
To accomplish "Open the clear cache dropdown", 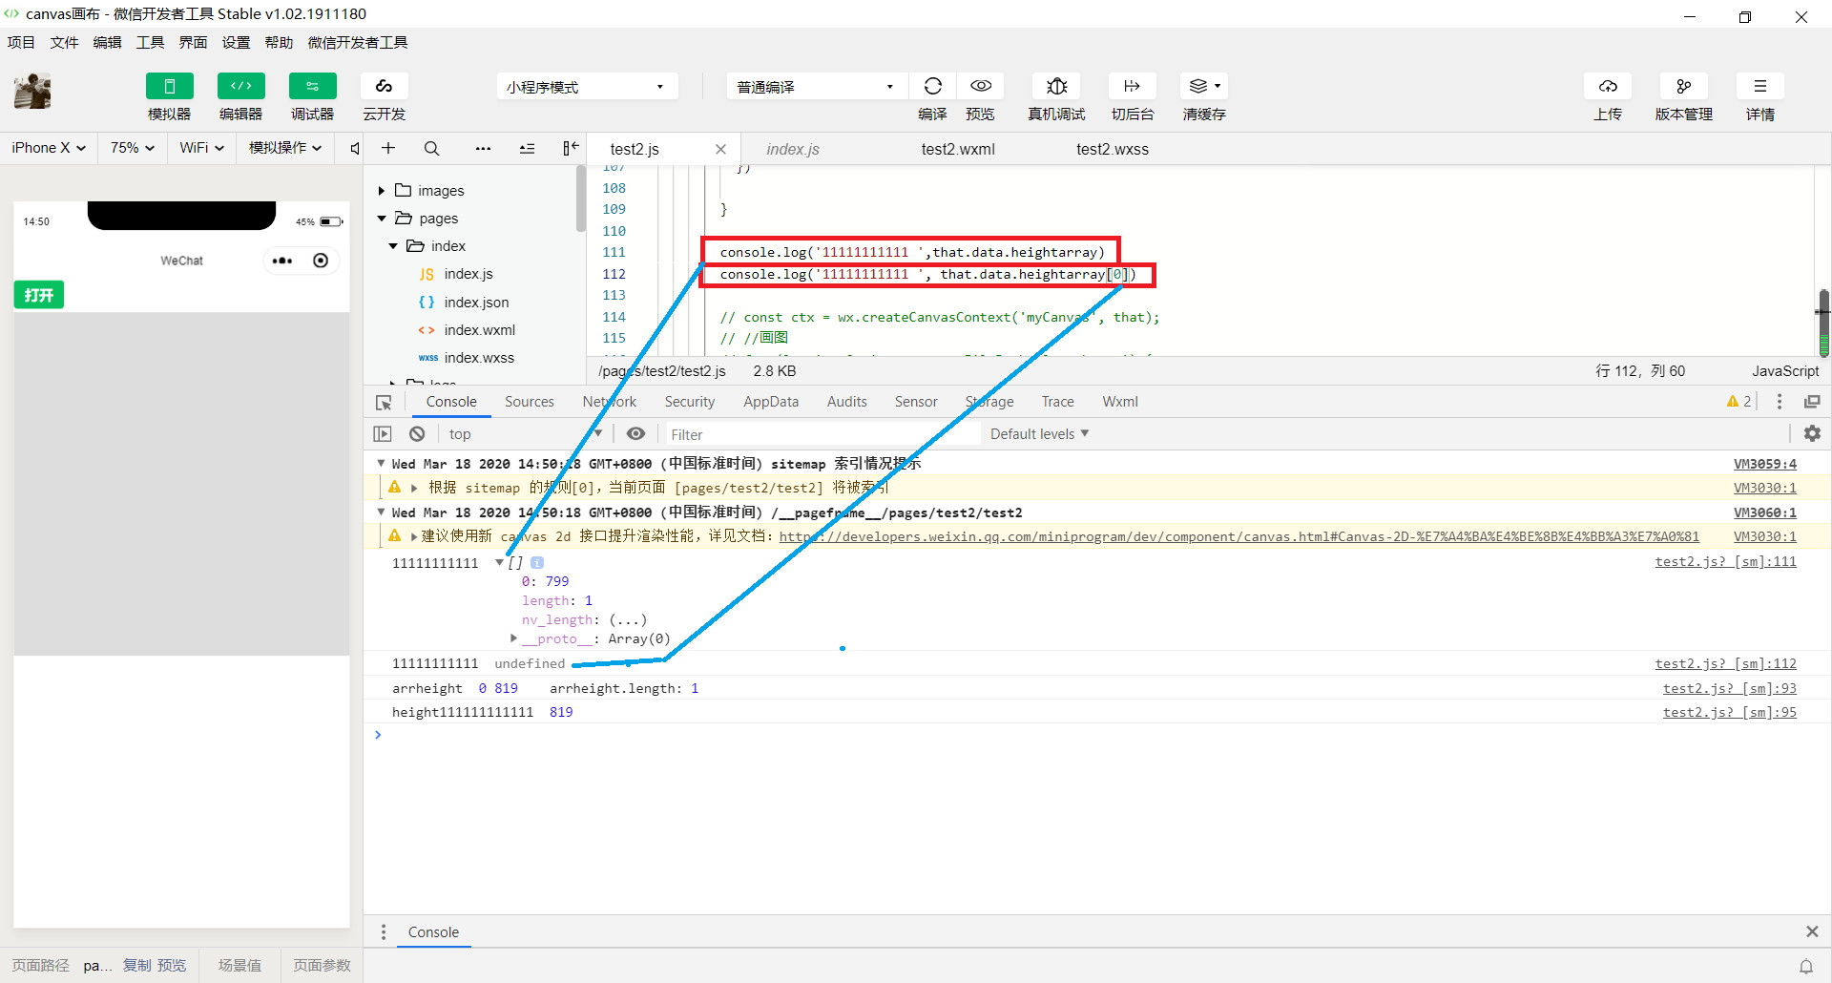I will (1204, 86).
